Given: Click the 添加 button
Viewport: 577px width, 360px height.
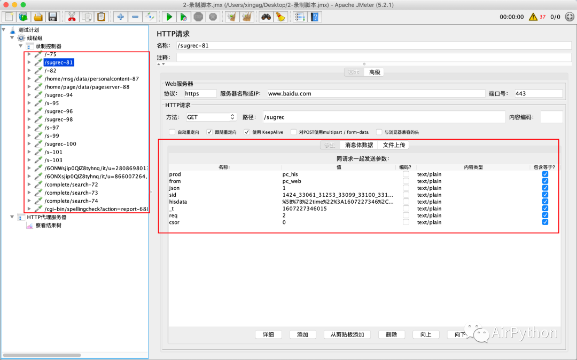Looking at the screenshot, I should (x=302, y=334).
